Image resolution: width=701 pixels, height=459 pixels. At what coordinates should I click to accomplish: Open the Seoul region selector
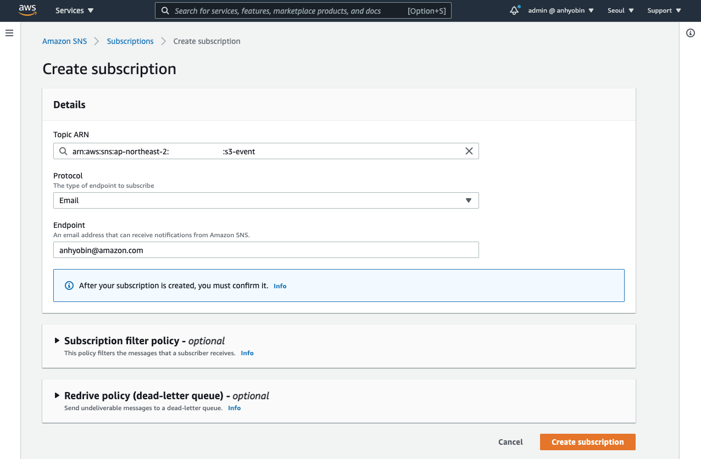(x=621, y=10)
